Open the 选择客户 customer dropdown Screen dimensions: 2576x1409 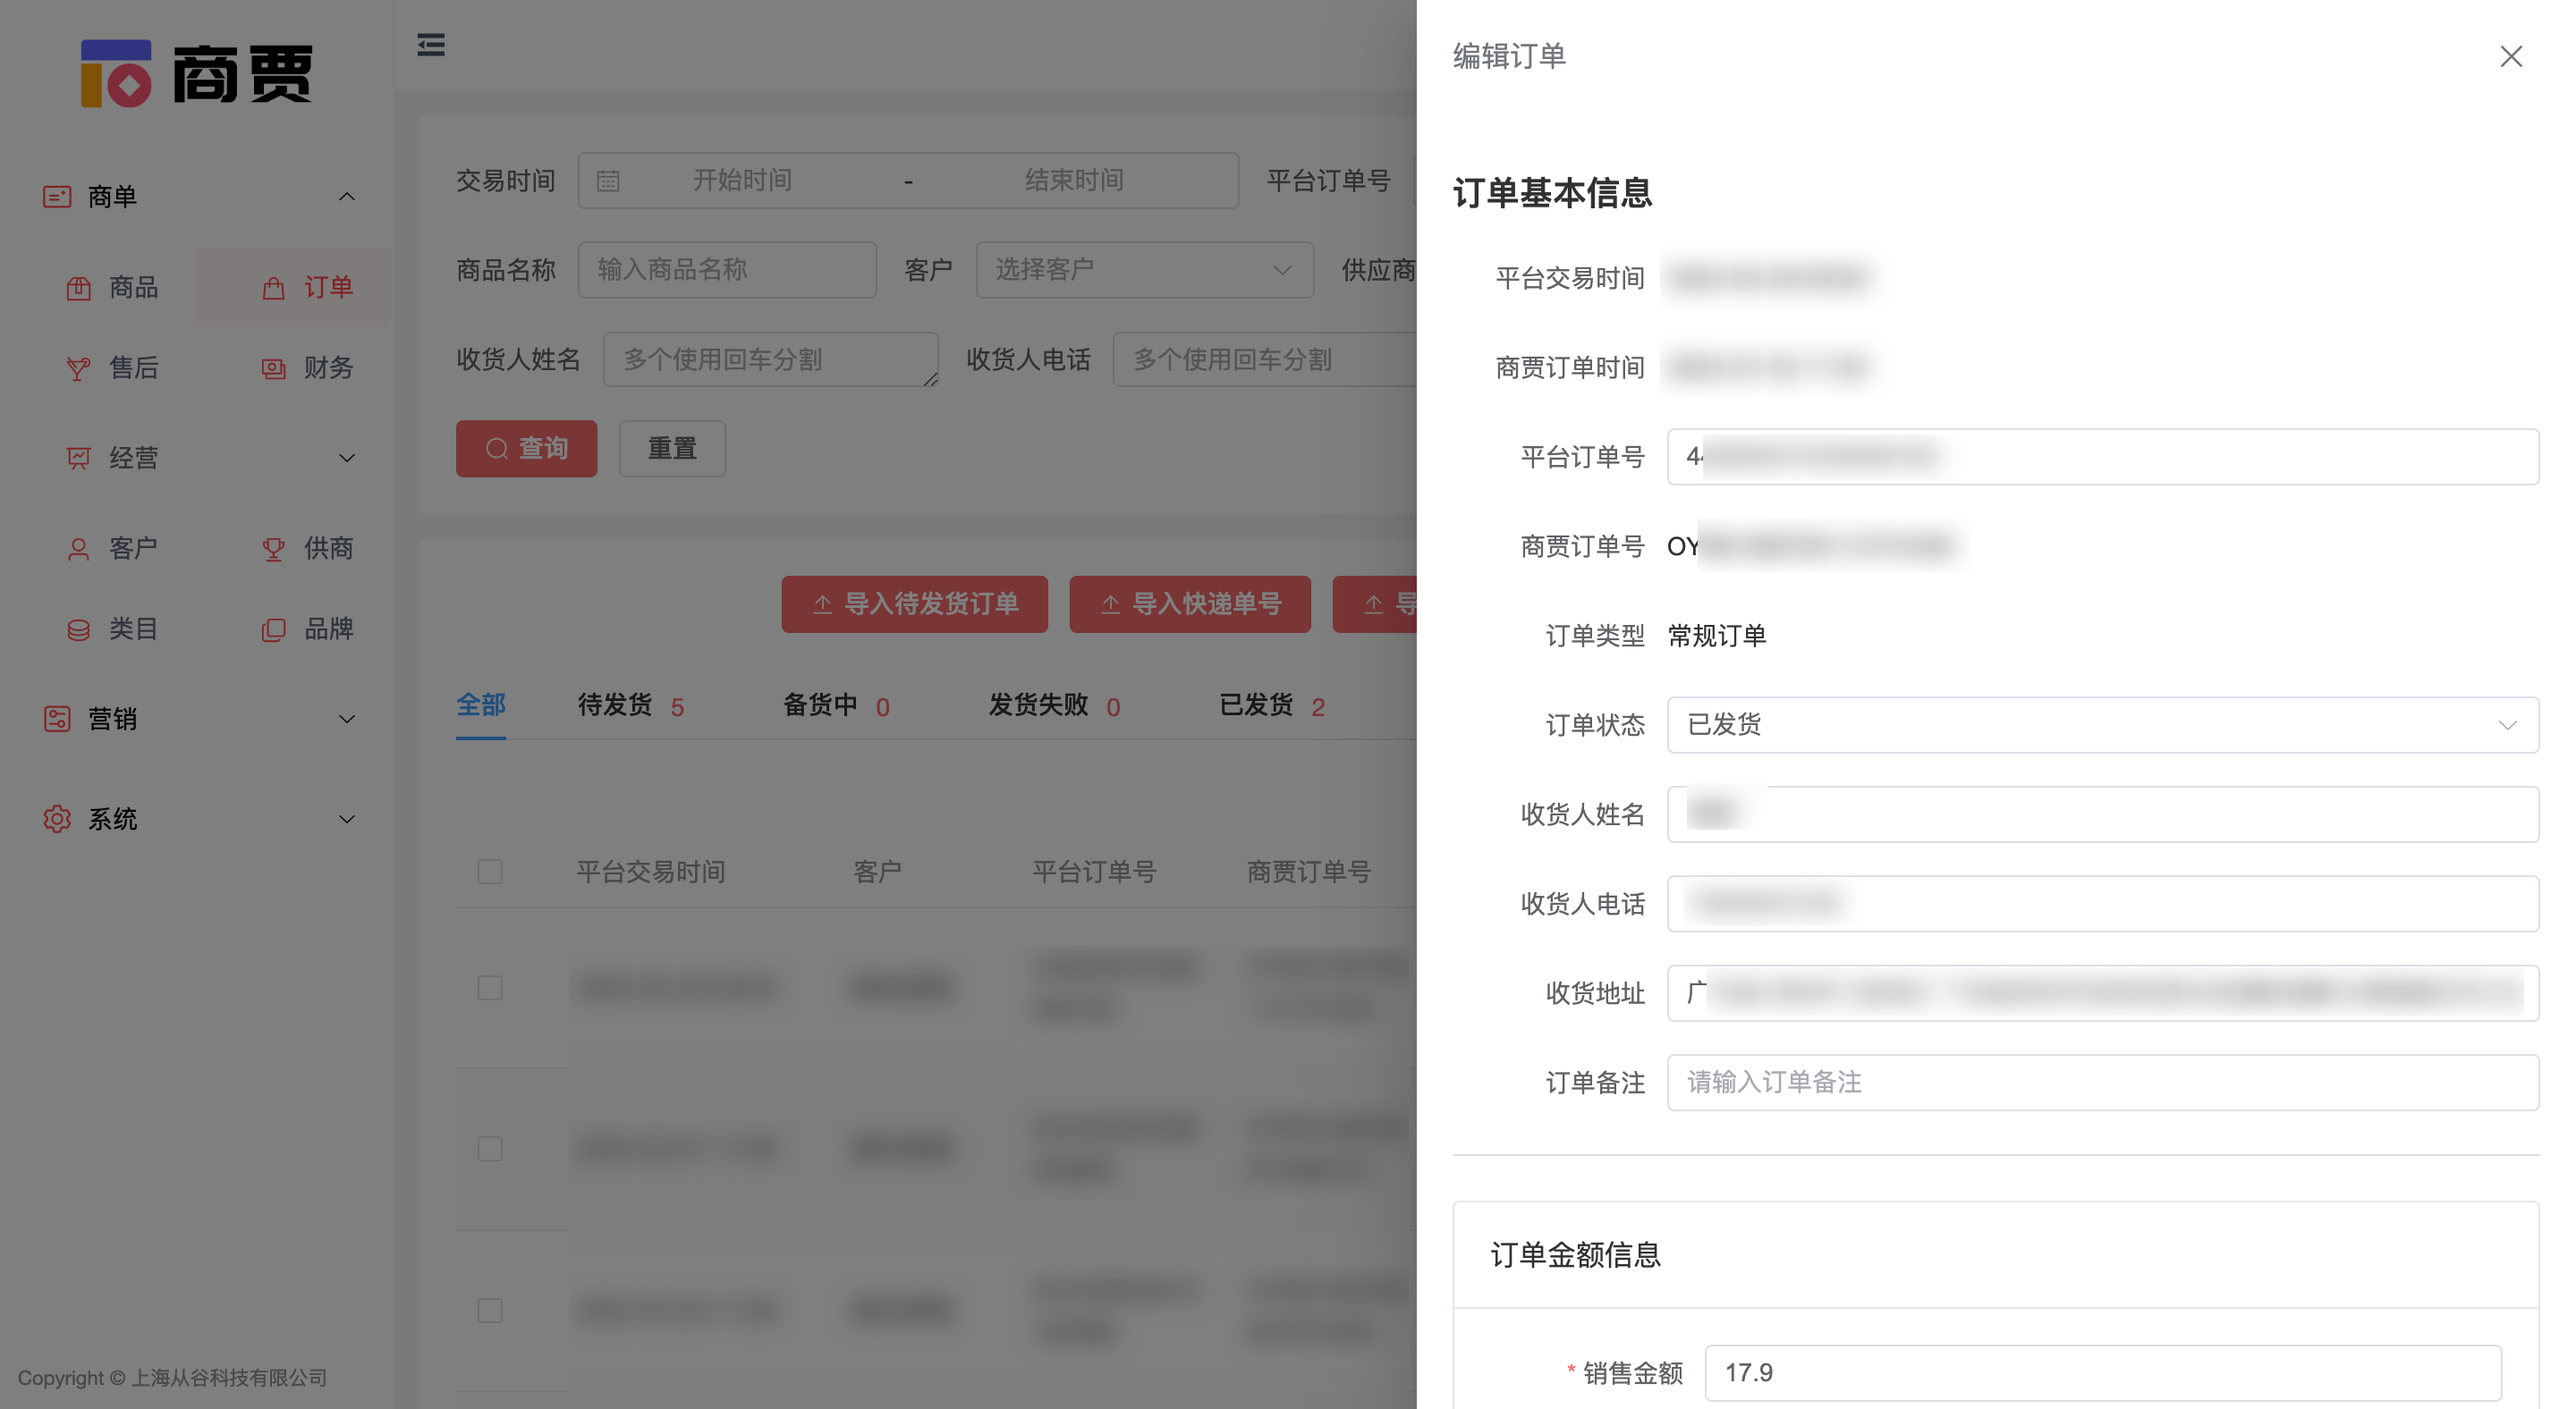(x=1143, y=269)
